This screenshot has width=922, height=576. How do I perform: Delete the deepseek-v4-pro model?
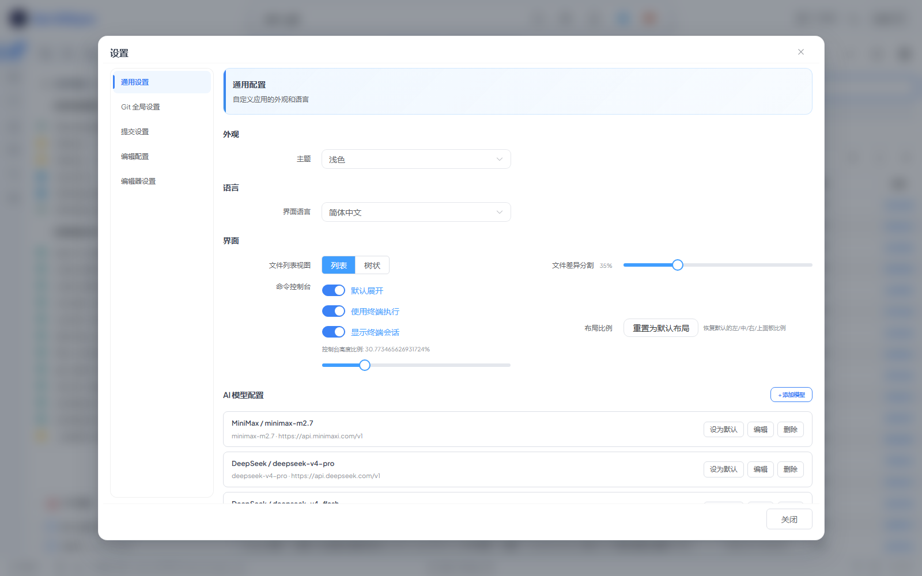[x=791, y=469]
